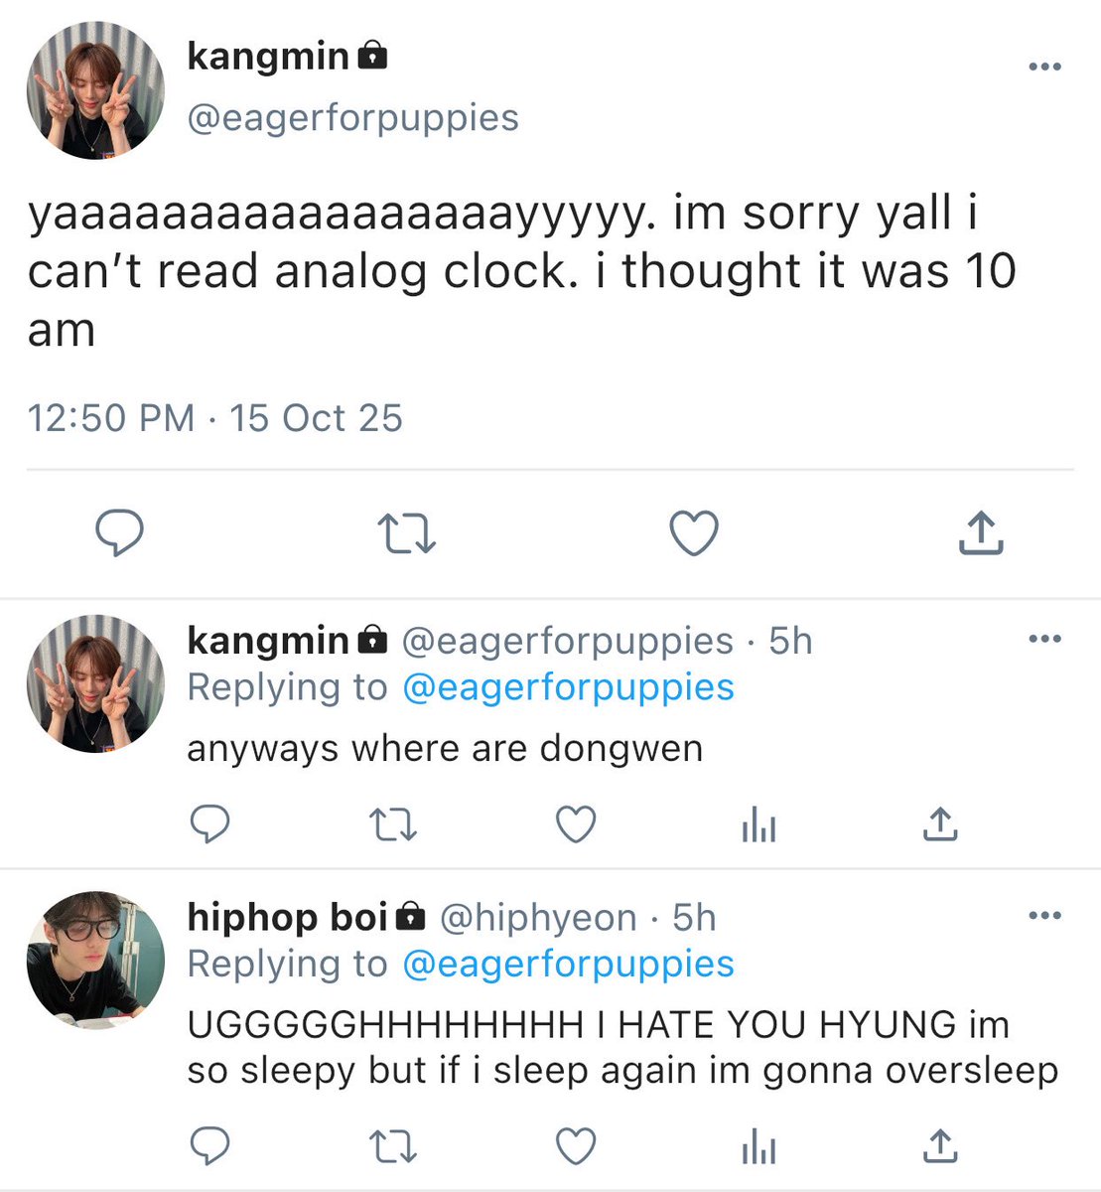The height and width of the screenshot is (1192, 1101).
Task: Reply to the main kangmin tweet
Action: click(120, 534)
